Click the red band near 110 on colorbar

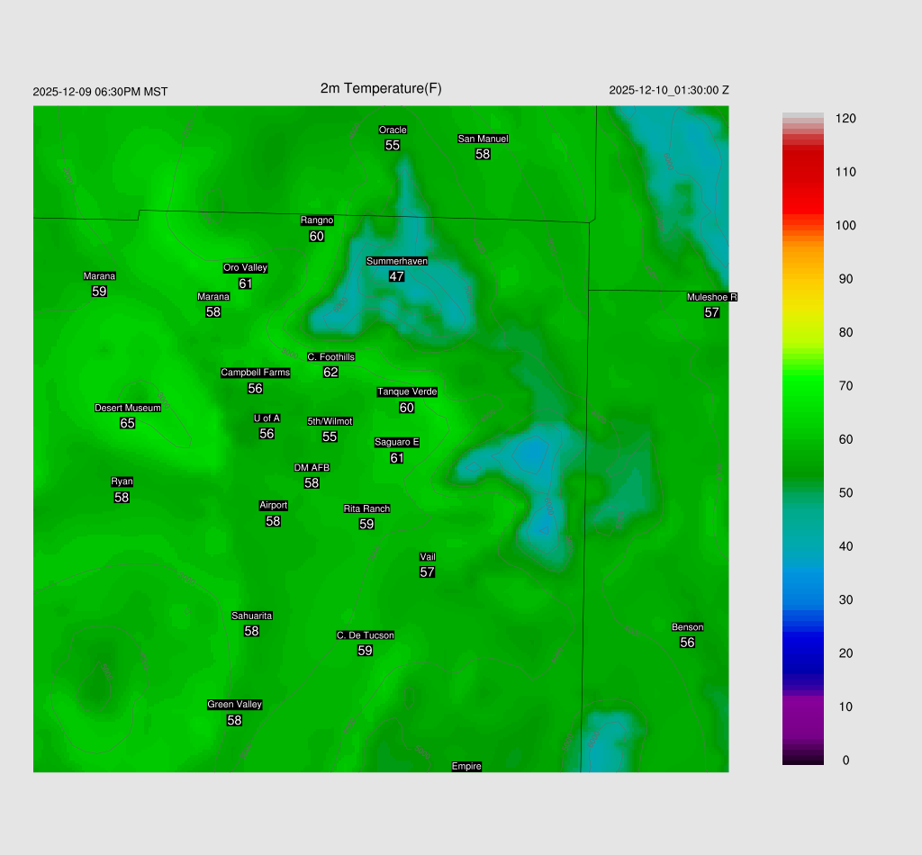(x=802, y=172)
